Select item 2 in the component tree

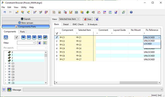tap(12, 58)
